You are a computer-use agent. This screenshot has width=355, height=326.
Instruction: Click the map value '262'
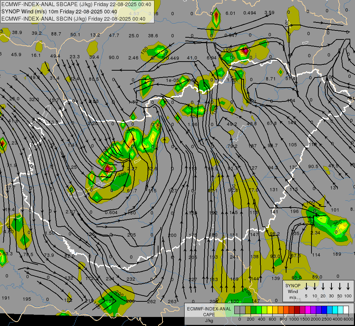[152, 302]
